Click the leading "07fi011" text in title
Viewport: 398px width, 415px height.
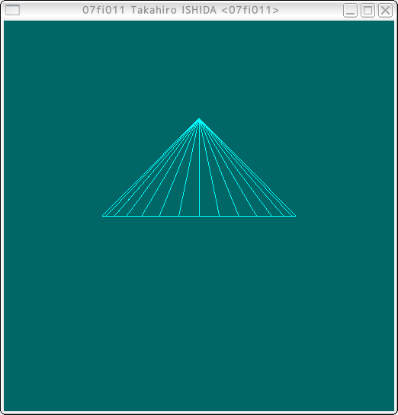104,11
